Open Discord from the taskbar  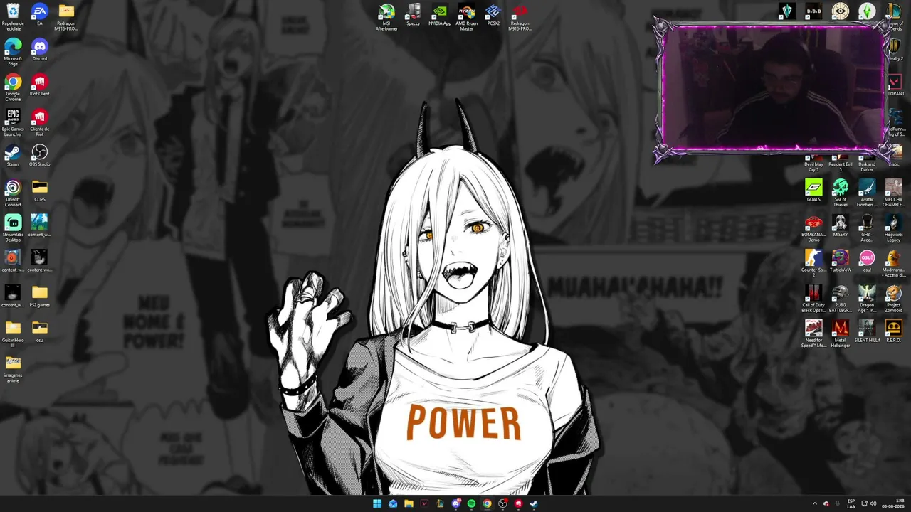pyautogui.click(x=455, y=503)
